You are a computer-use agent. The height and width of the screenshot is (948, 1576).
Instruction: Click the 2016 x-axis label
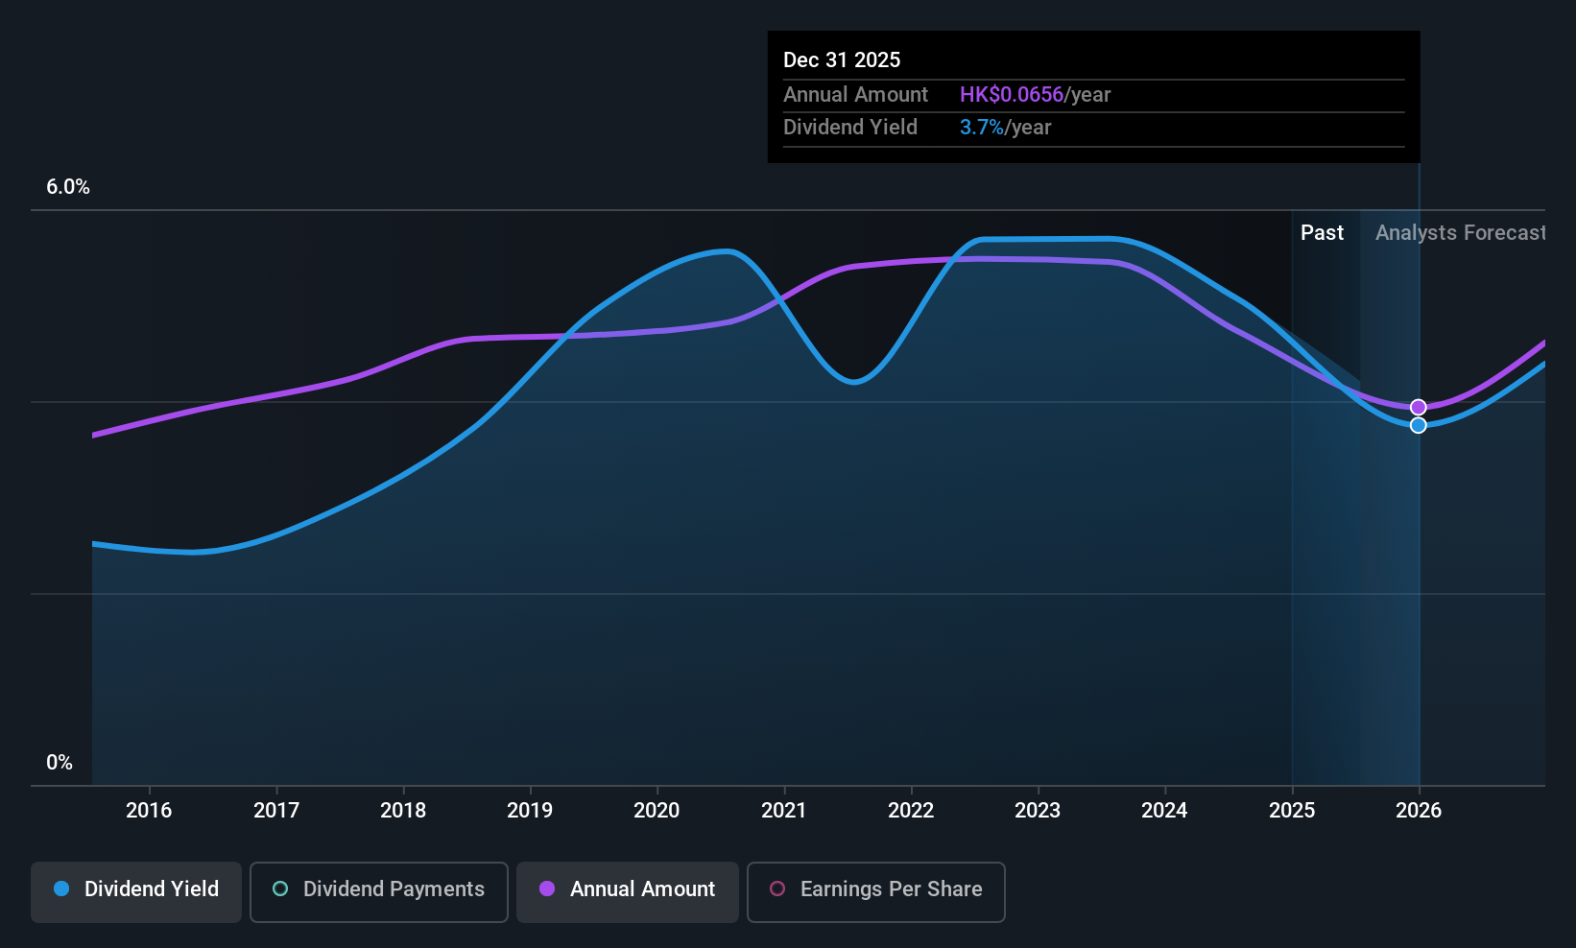(x=149, y=811)
